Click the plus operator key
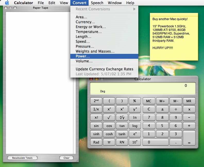This screenshot has width=204, height=167. pos(189,126)
